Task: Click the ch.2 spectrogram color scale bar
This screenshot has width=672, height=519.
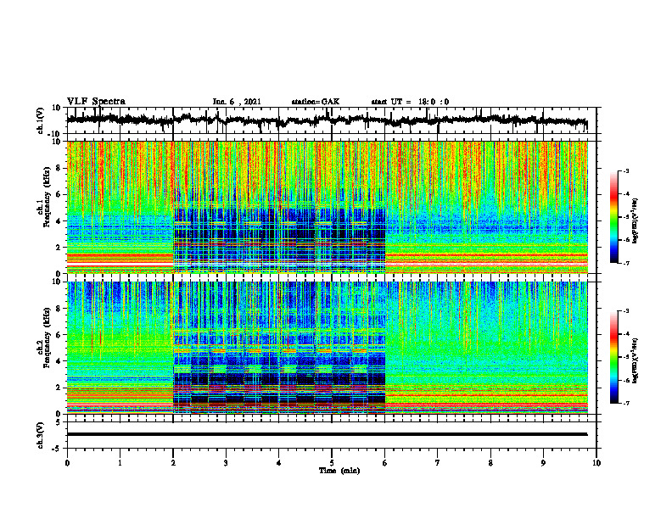Action: pos(613,357)
